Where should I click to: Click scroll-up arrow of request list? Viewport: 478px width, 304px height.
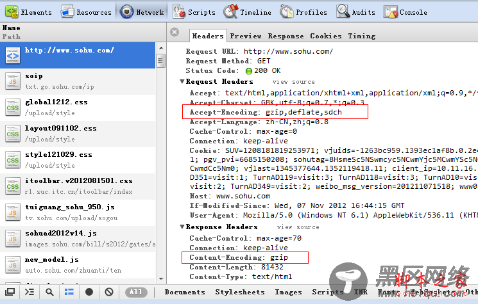[161, 48]
